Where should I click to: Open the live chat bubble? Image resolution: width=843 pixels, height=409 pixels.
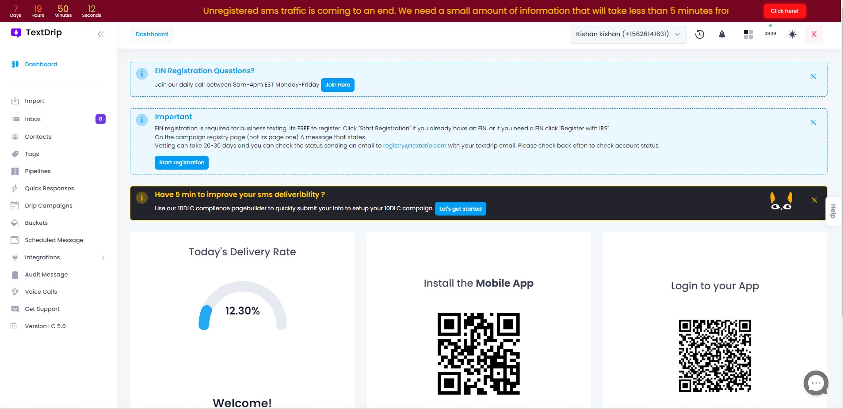click(x=816, y=383)
